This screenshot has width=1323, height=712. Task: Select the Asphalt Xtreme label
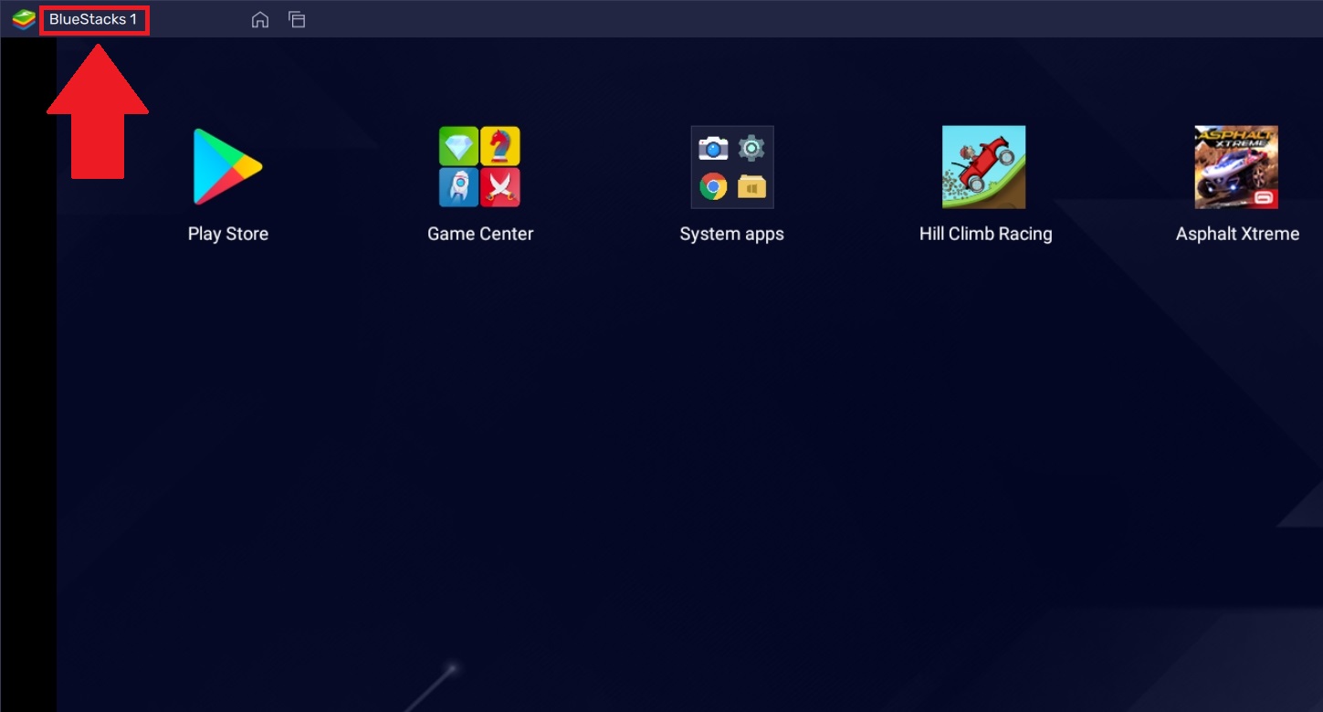coord(1237,235)
